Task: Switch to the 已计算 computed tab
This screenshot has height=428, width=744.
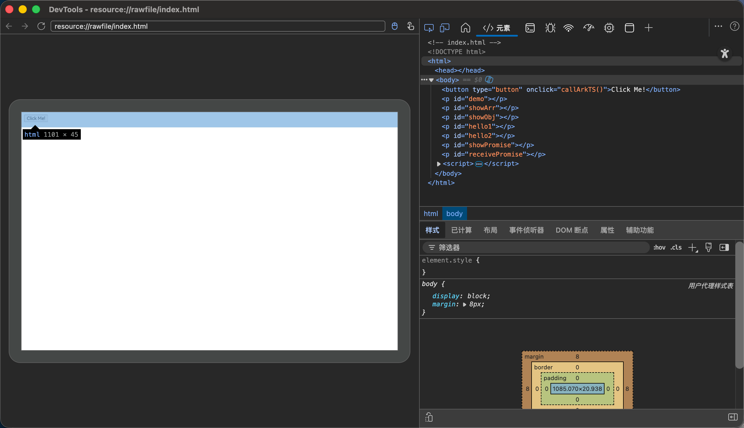Action: pyautogui.click(x=461, y=230)
